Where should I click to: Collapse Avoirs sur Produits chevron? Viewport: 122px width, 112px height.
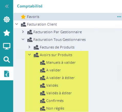click(x=29, y=55)
